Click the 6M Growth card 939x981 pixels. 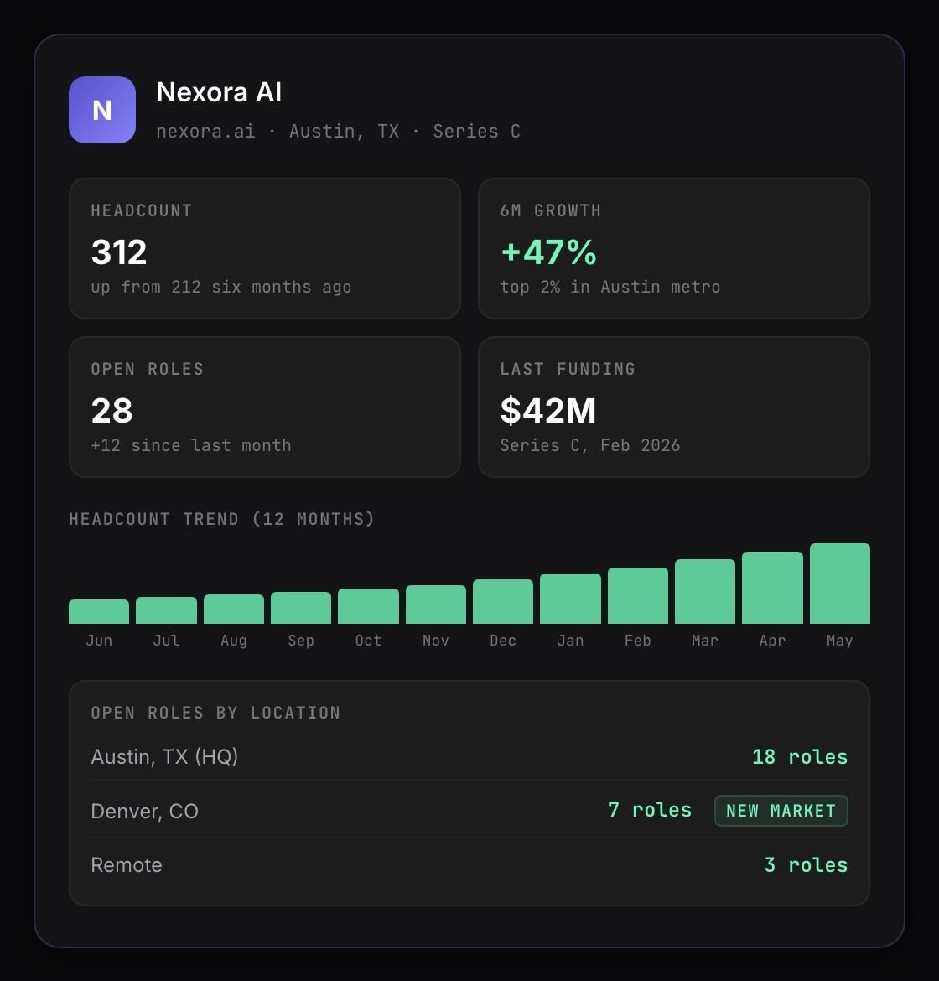[674, 248]
